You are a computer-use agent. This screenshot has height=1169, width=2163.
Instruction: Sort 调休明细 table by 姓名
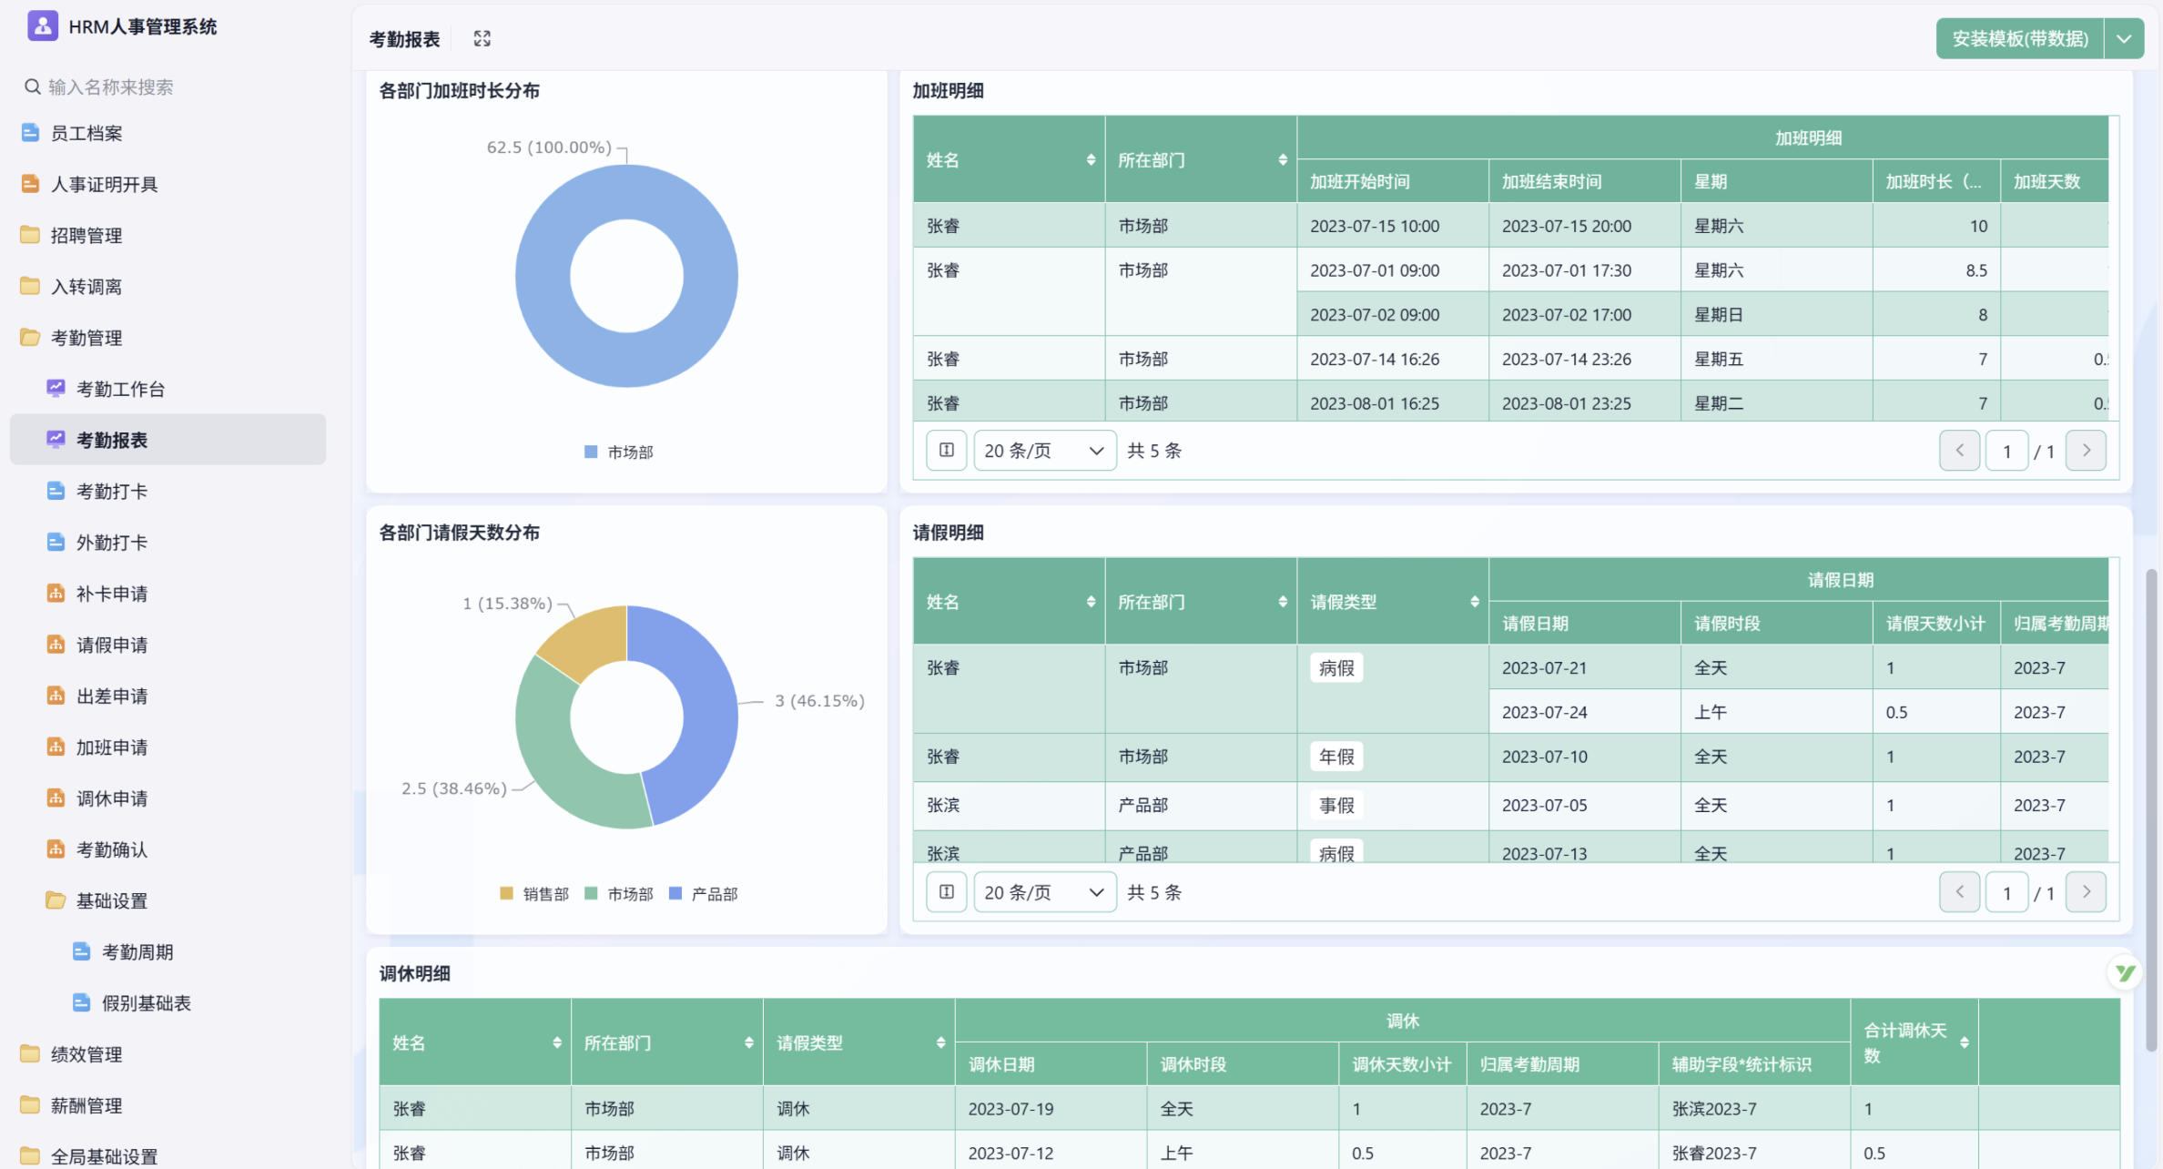(x=557, y=1042)
